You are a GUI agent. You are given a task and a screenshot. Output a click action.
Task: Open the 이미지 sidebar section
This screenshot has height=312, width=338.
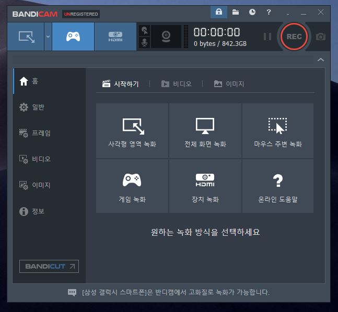[49, 185]
